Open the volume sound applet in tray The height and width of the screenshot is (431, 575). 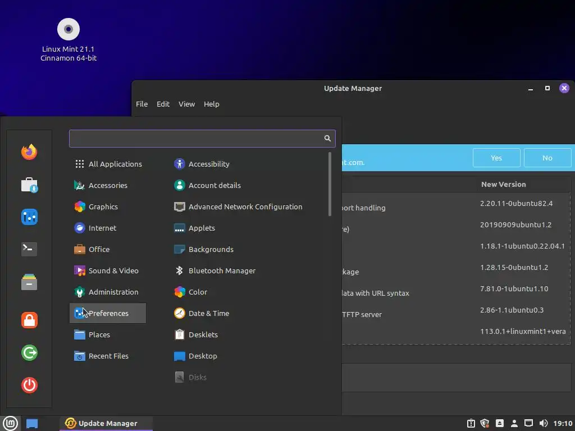(544, 423)
